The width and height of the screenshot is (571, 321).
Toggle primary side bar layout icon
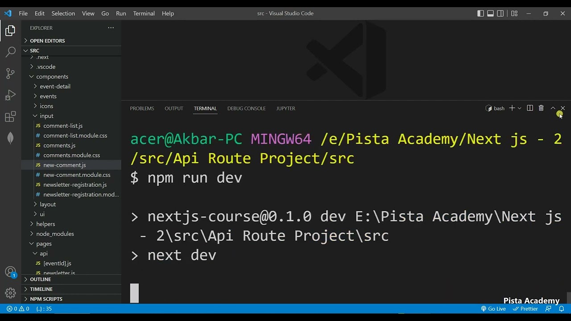click(x=480, y=13)
